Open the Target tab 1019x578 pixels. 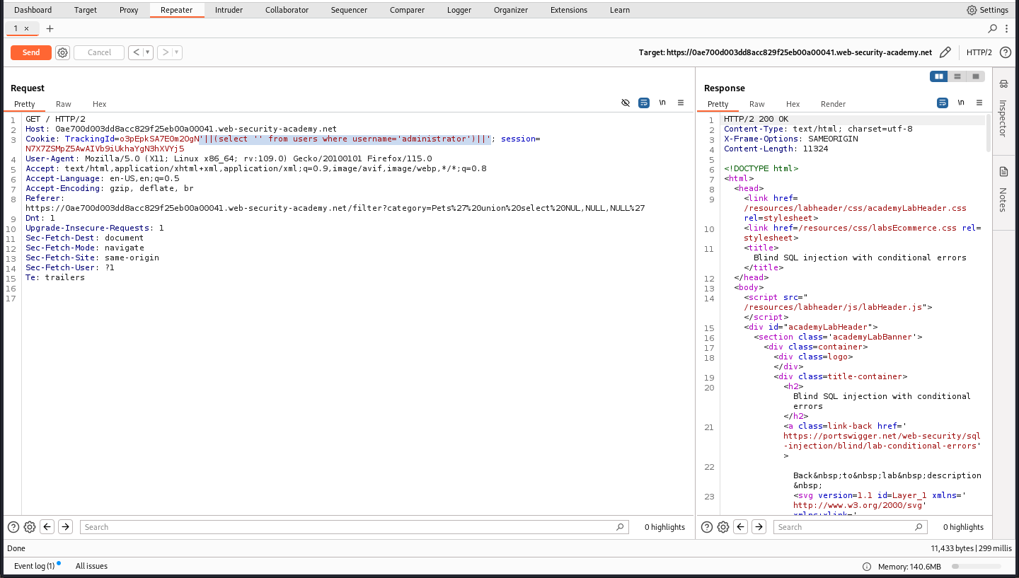pos(86,10)
